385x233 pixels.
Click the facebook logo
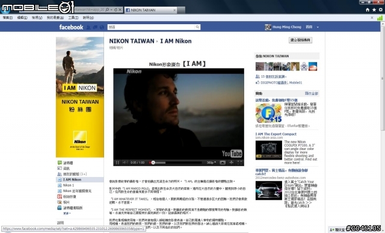point(71,27)
